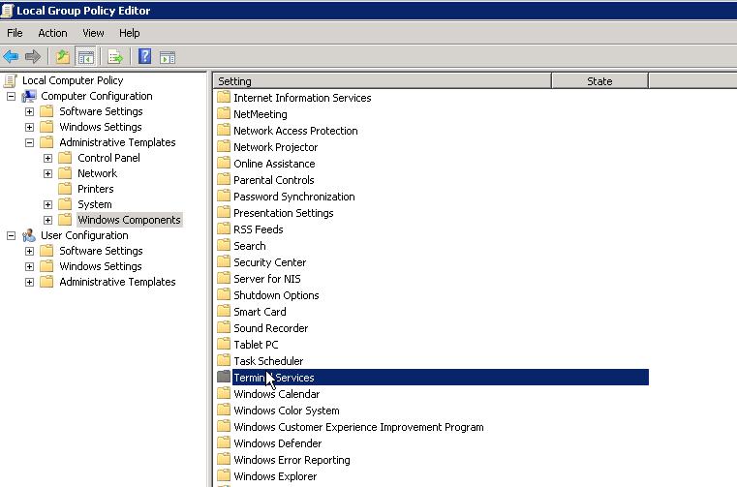Click the Smart Card folder icon
Screen dimensions: 737x487
pyautogui.click(x=224, y=311)
